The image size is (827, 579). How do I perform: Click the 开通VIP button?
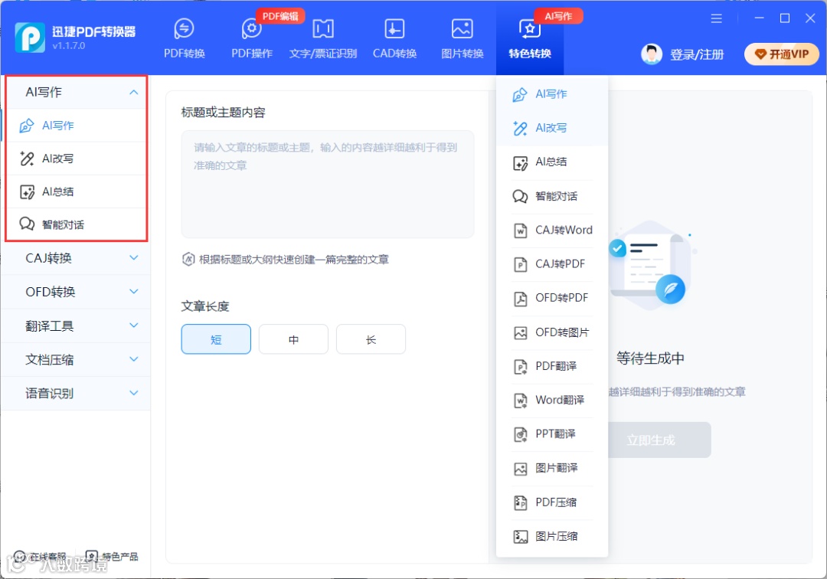tap(782, 54)
